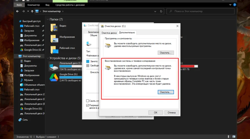
Task: Enable the Сжать этот диск checkbox
Action: (87, 101)
